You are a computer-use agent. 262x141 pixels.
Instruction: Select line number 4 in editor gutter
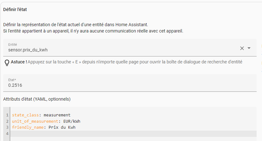tap(7, 133)
